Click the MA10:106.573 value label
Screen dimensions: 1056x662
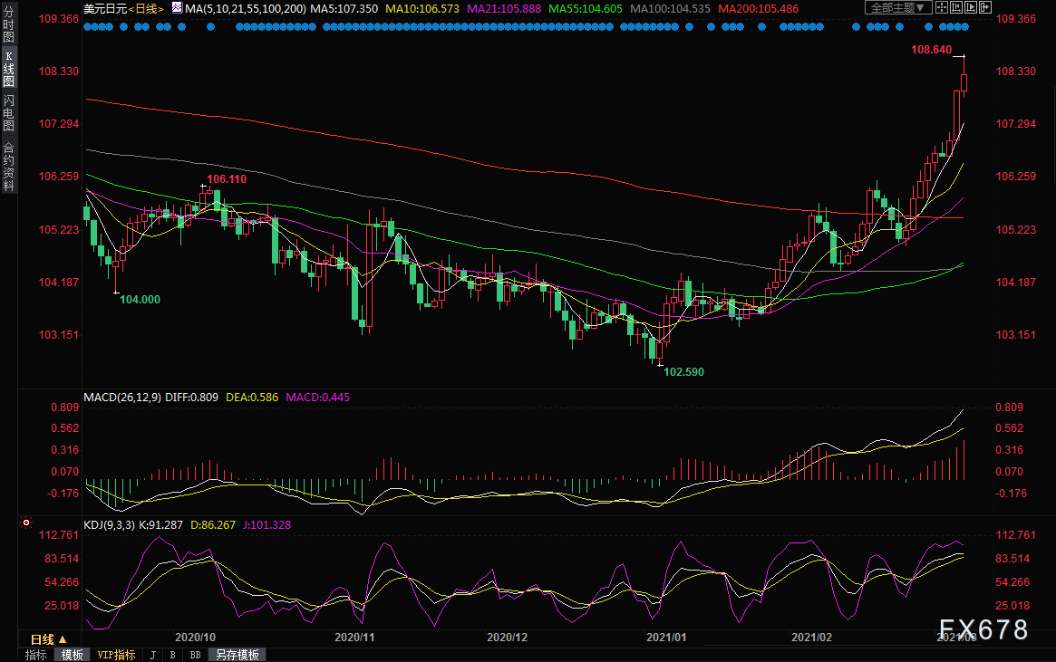422,9
